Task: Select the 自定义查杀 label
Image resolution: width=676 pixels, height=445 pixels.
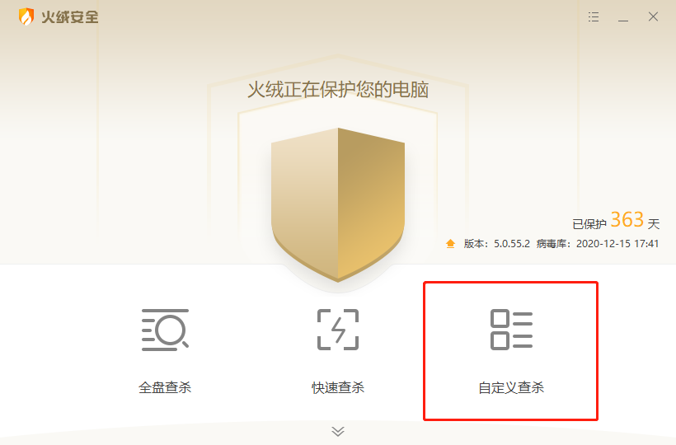Action: point(511,387)
